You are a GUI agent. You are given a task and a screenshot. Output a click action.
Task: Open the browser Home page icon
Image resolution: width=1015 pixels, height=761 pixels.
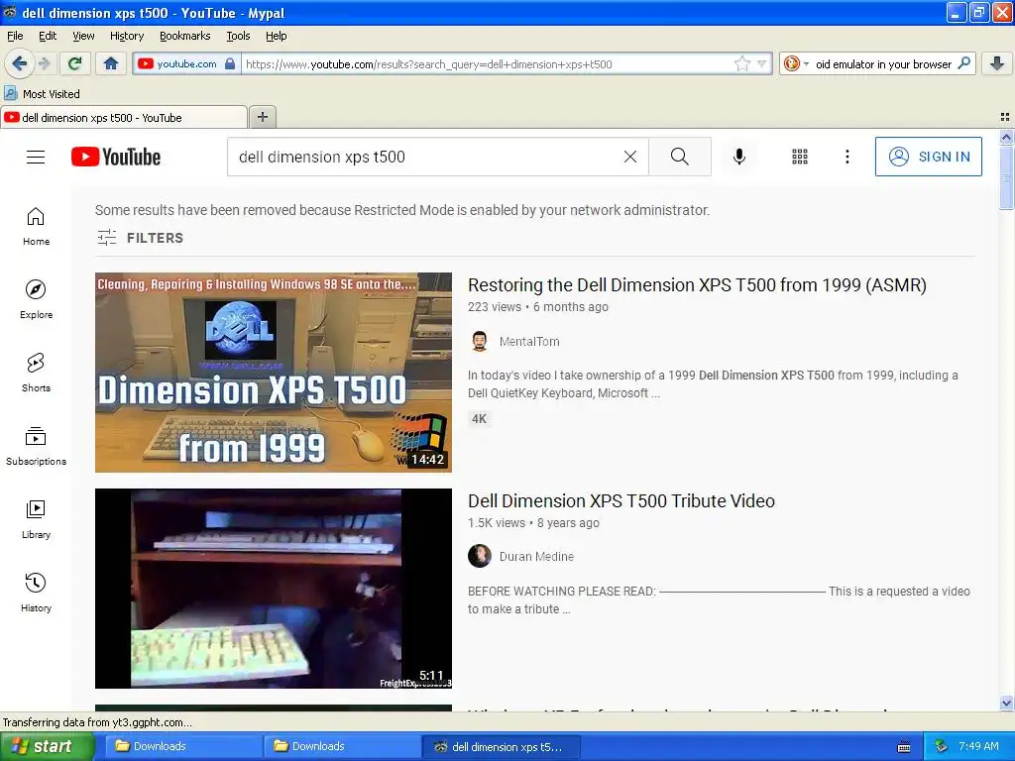click(x=111, y=63)
